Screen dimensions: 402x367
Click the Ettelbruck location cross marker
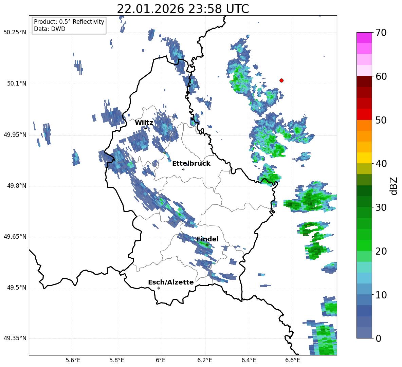pos(183,169)
